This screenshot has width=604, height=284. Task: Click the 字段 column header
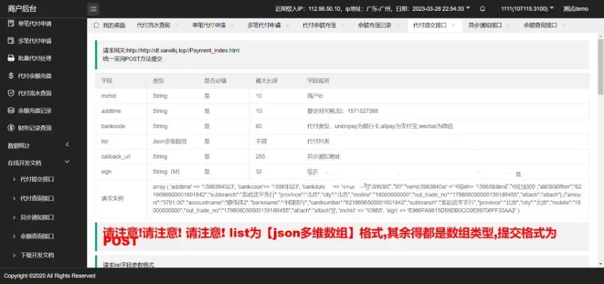(x=106, y=81)
